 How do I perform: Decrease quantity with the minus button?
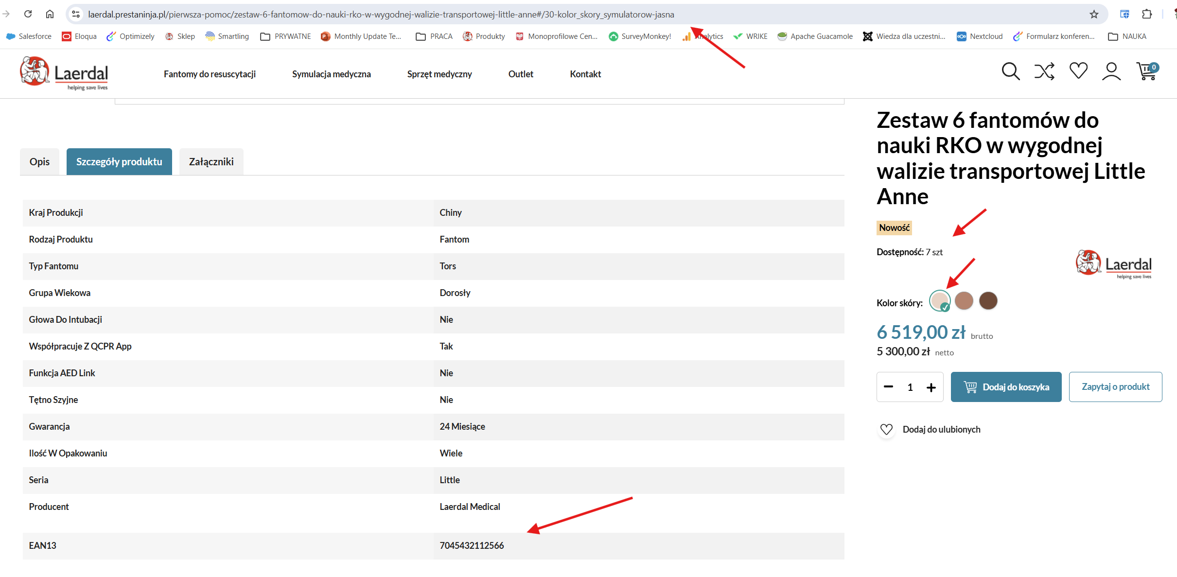coord(889,387)
